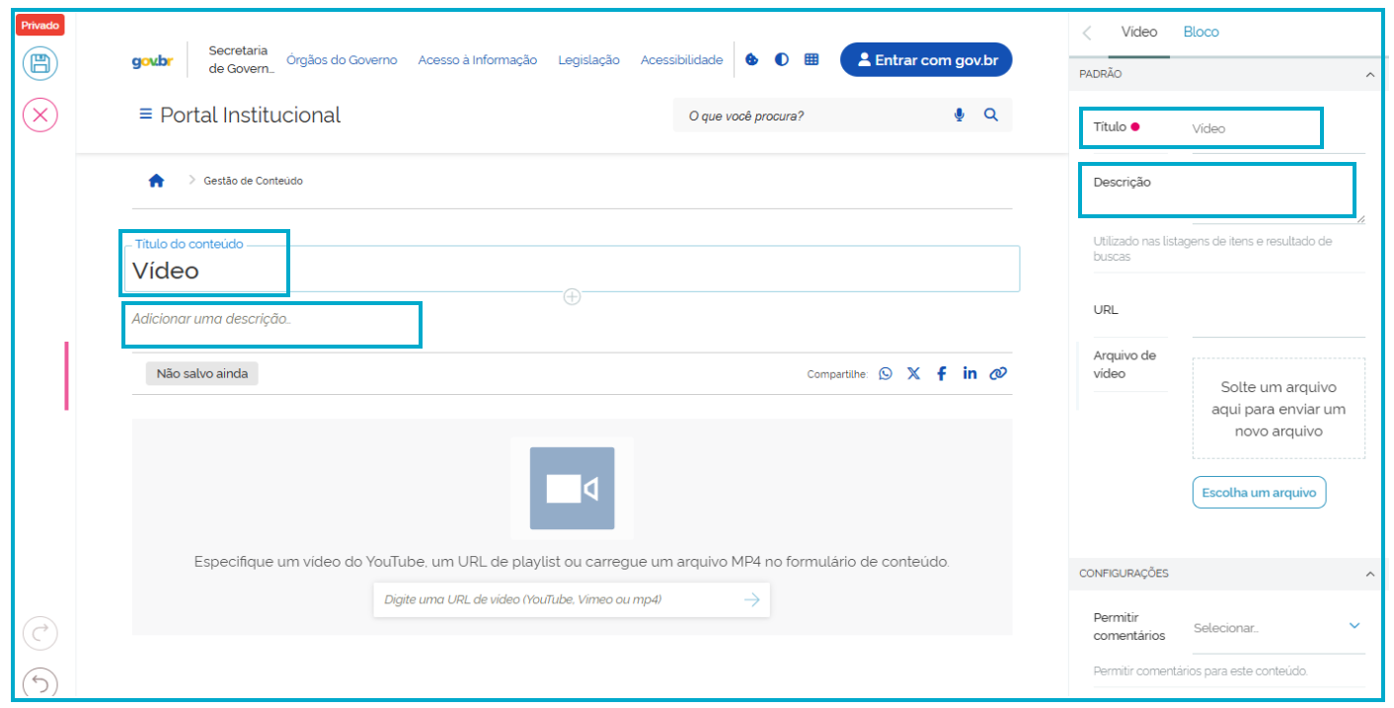Switch to the Vídeo sidebar tab
Viewport: 1394px width, 708px height.
(x=1139, y=32)
